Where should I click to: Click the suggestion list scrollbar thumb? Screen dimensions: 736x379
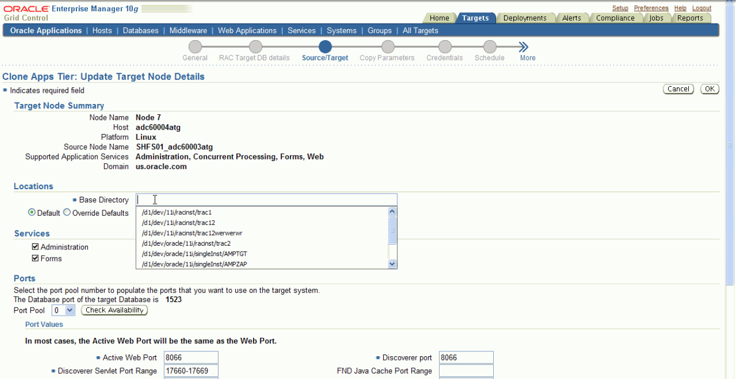coord(392,230)
